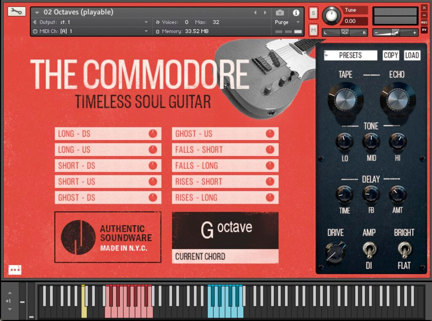
Task: Select the previous instrument arrow
Action: (x=255, y=13)
